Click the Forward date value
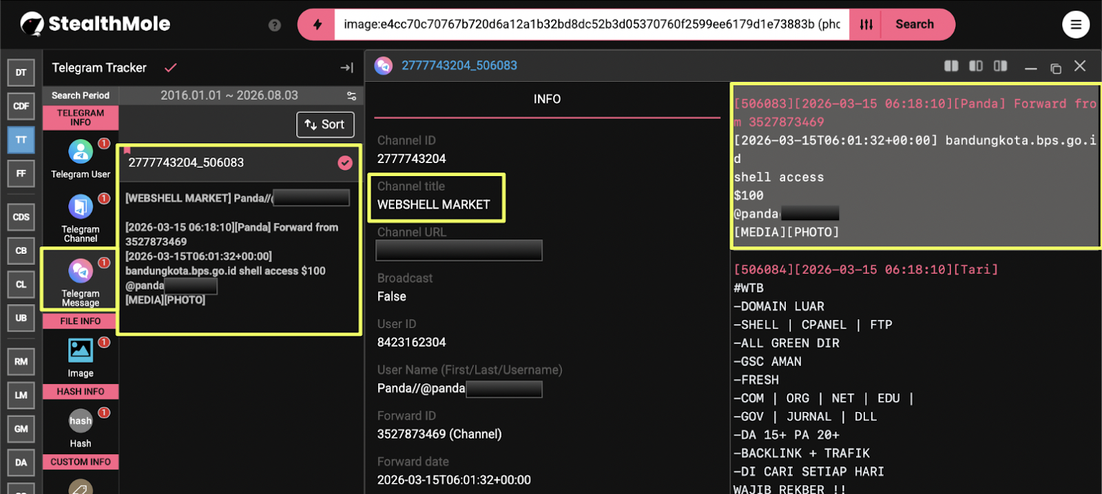1102x494 pixels. (x=454, y=480)
